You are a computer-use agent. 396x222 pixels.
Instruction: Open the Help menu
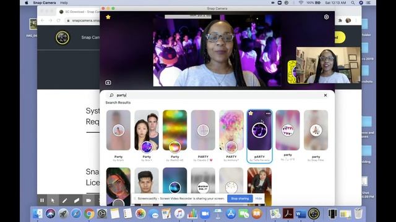pos(64,2)
